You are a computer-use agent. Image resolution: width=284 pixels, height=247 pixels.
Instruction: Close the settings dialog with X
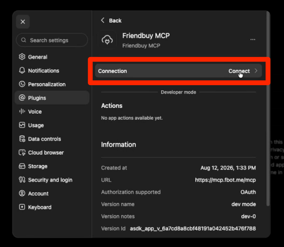coord(23,22)
